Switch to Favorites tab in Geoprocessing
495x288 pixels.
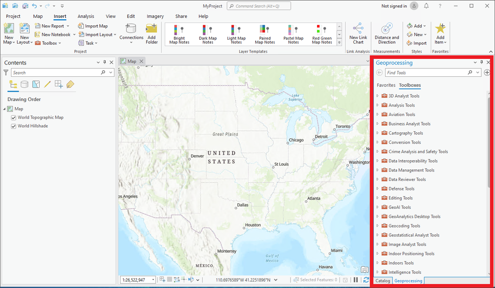coord(386,85)
